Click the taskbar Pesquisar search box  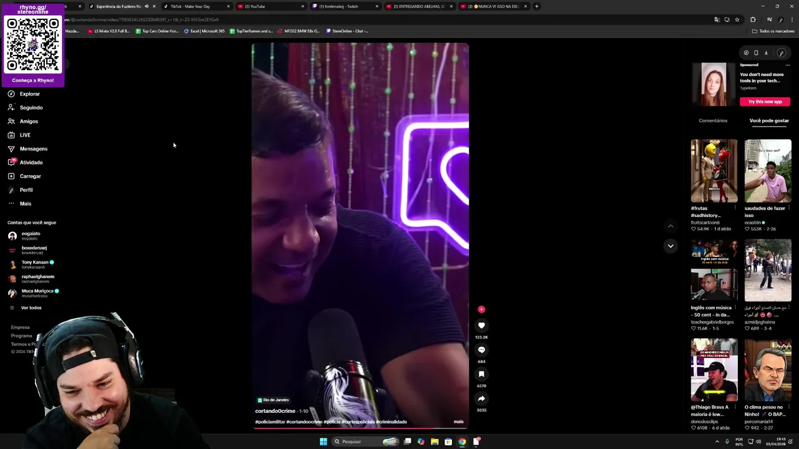tap(365, 442)
